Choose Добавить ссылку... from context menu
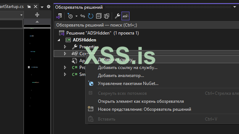239x134 pixels. click(x=162, y=60)
